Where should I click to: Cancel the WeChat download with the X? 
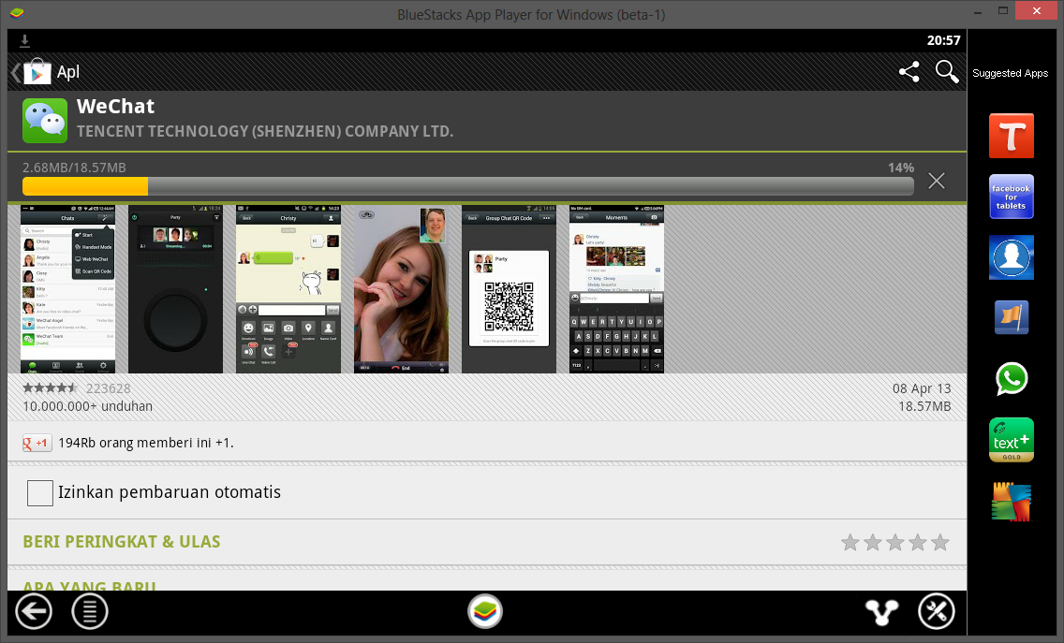coord(937,181)
